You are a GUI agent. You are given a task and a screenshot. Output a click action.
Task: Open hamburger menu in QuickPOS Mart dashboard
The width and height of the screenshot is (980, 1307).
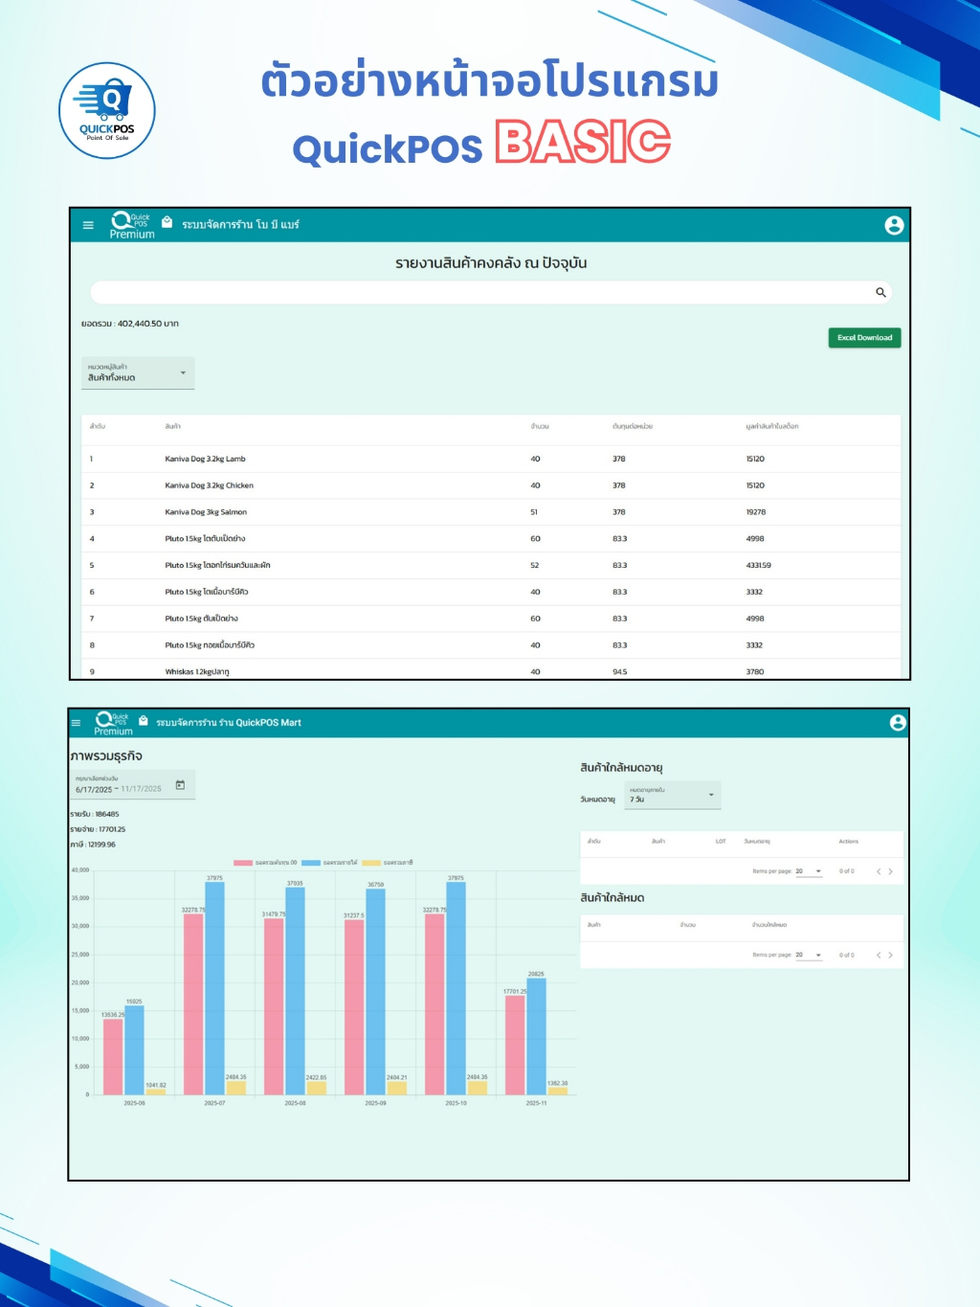pyautogui.click(x=77, y=723)
